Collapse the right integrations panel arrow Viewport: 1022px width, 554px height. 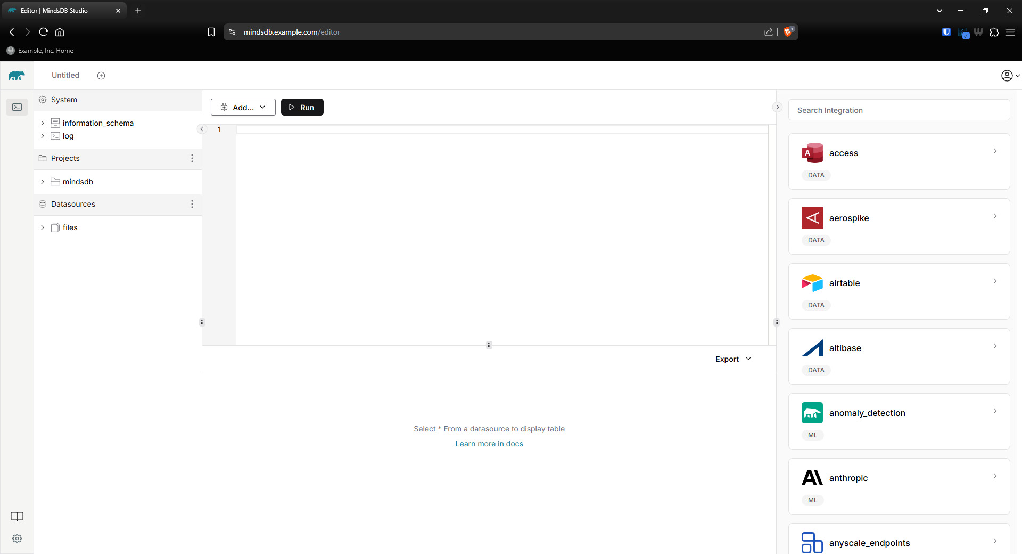777,107
